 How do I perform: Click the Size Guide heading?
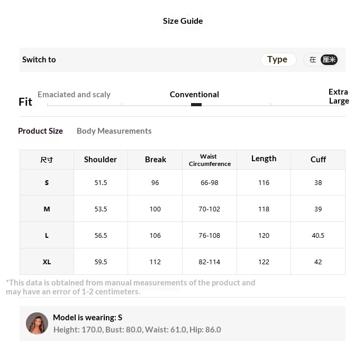[x=183, y=21]
